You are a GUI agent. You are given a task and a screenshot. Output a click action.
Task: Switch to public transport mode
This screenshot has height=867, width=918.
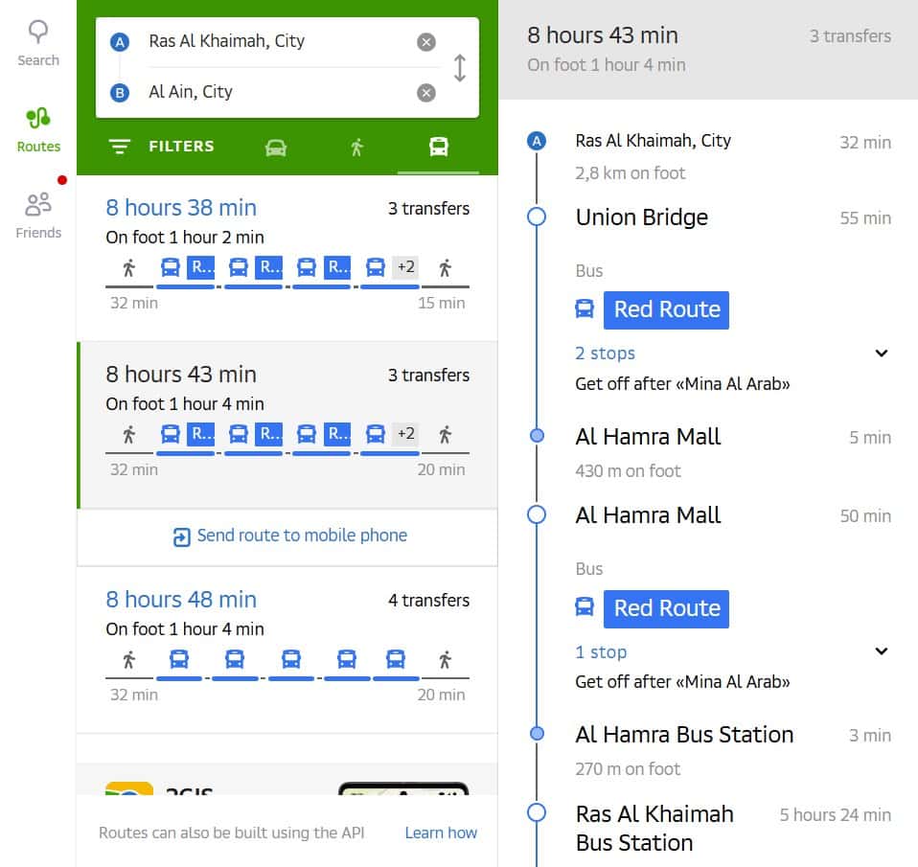click(x=439, y=147)
